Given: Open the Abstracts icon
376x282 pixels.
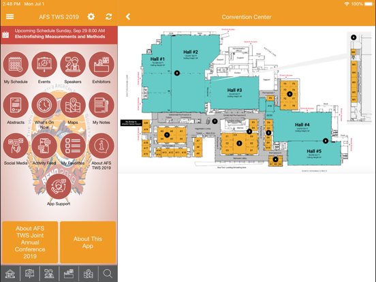Looking at the screenshot, I should click(x=16, y=106).
